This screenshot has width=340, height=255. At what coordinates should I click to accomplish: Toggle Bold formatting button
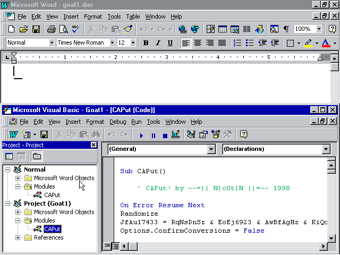(146, 43)
